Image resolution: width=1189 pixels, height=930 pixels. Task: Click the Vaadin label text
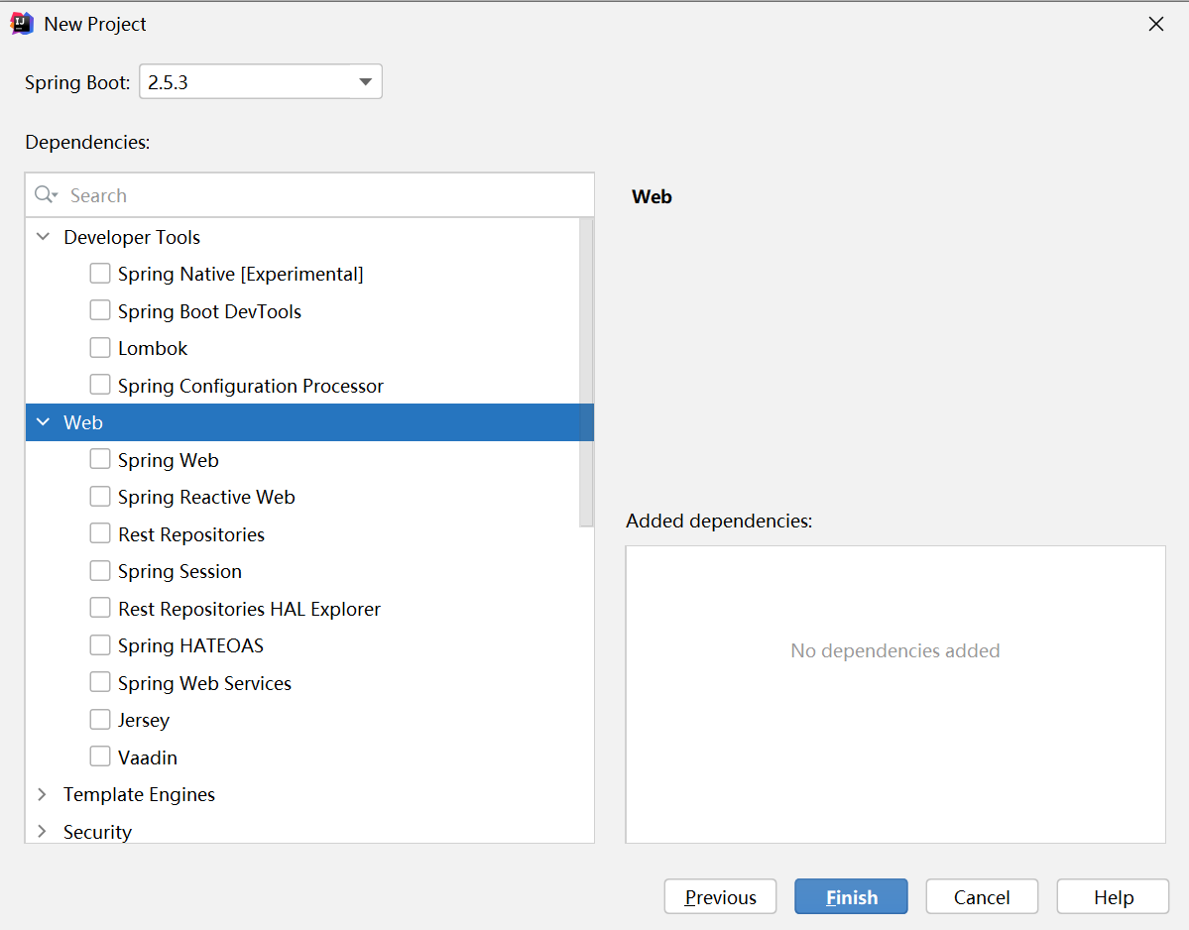[147, 757]
